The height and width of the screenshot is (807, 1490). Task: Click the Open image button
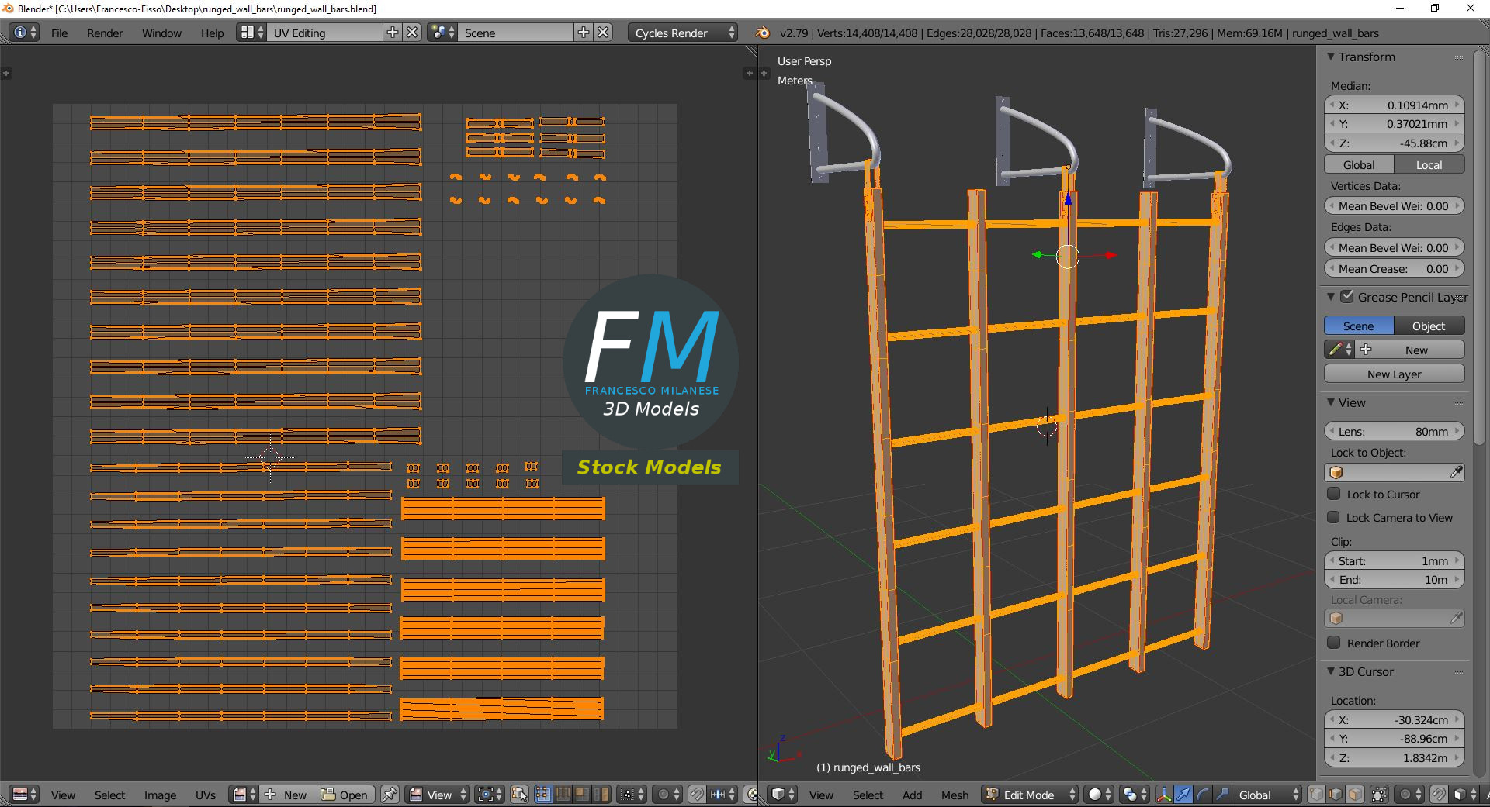(346, 795)
